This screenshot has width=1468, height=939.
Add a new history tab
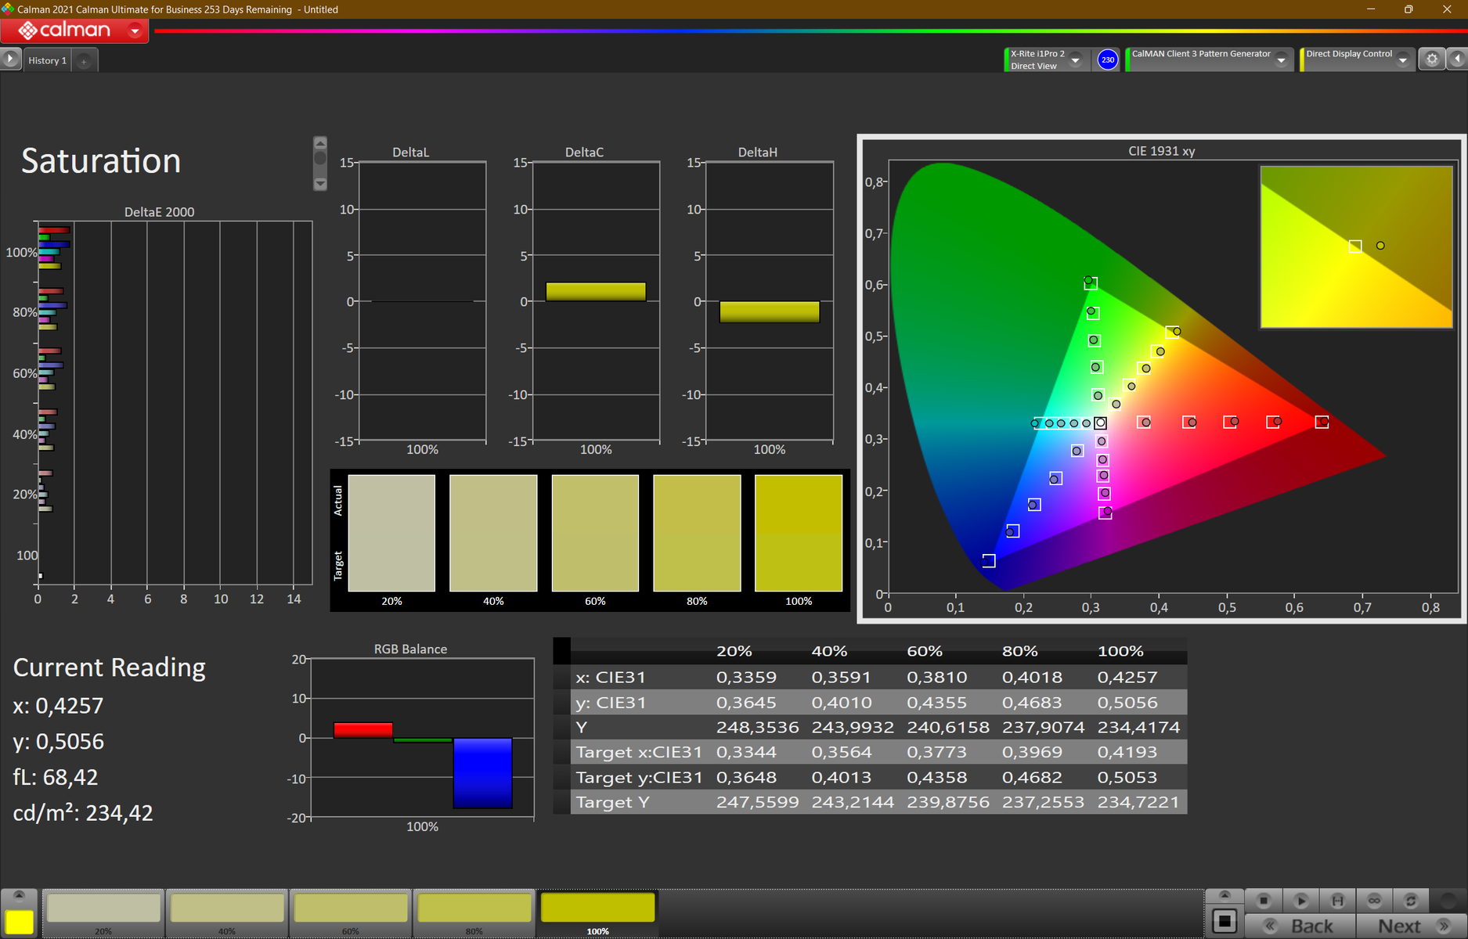coord(84,61)
